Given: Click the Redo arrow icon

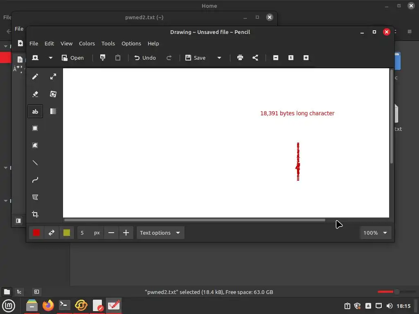Looking at the screenshot, I should click(x=169, y=58).
